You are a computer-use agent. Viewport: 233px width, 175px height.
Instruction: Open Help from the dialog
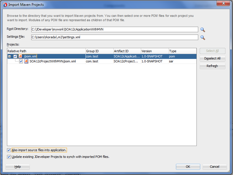pos(17,167)
